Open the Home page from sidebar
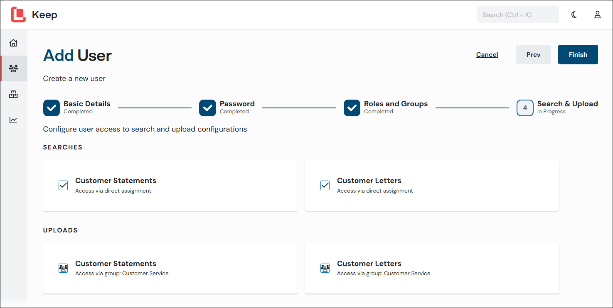613x308 pixels. pyautogui.click(x=14, y=43)
